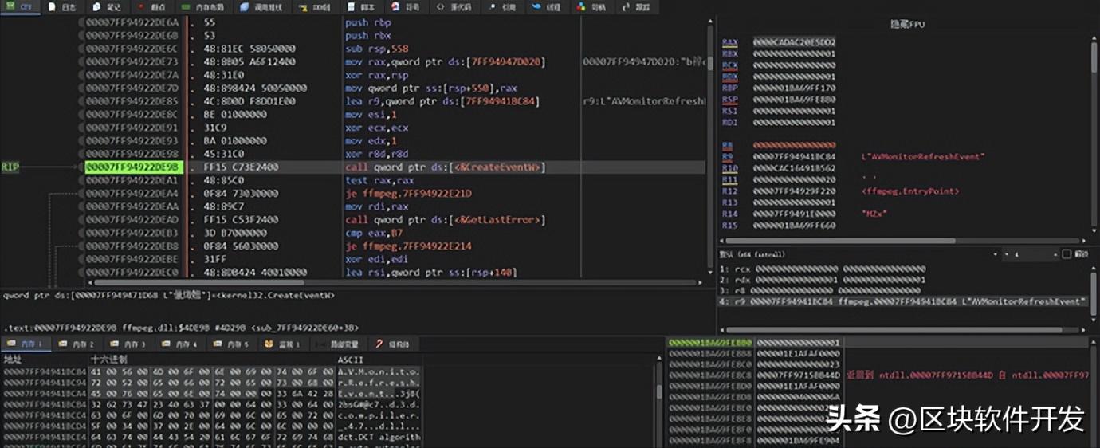Select argument 4: r9 AVMonitorRefreshEvent row
Viewport: 1100px width, 448px height.
902,301
